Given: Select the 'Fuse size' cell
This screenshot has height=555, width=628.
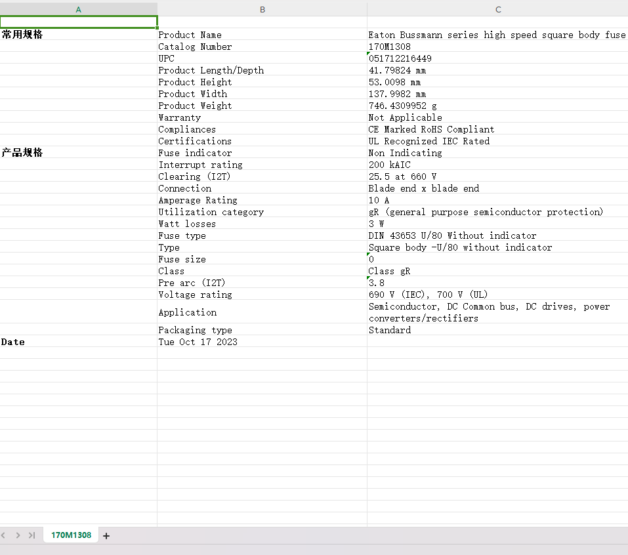Looking at the screenshot, I should [x=262, y=259].
